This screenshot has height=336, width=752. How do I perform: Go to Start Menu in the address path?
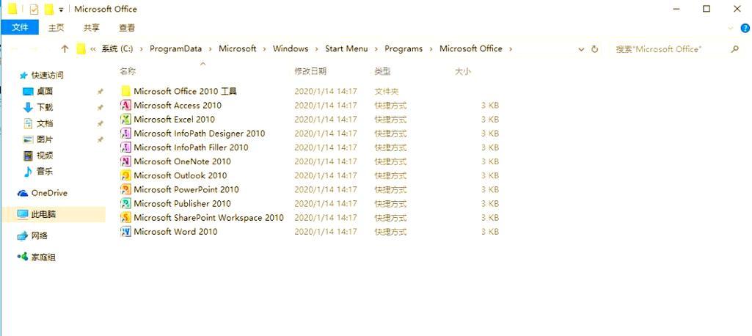(x=346, y=48)
